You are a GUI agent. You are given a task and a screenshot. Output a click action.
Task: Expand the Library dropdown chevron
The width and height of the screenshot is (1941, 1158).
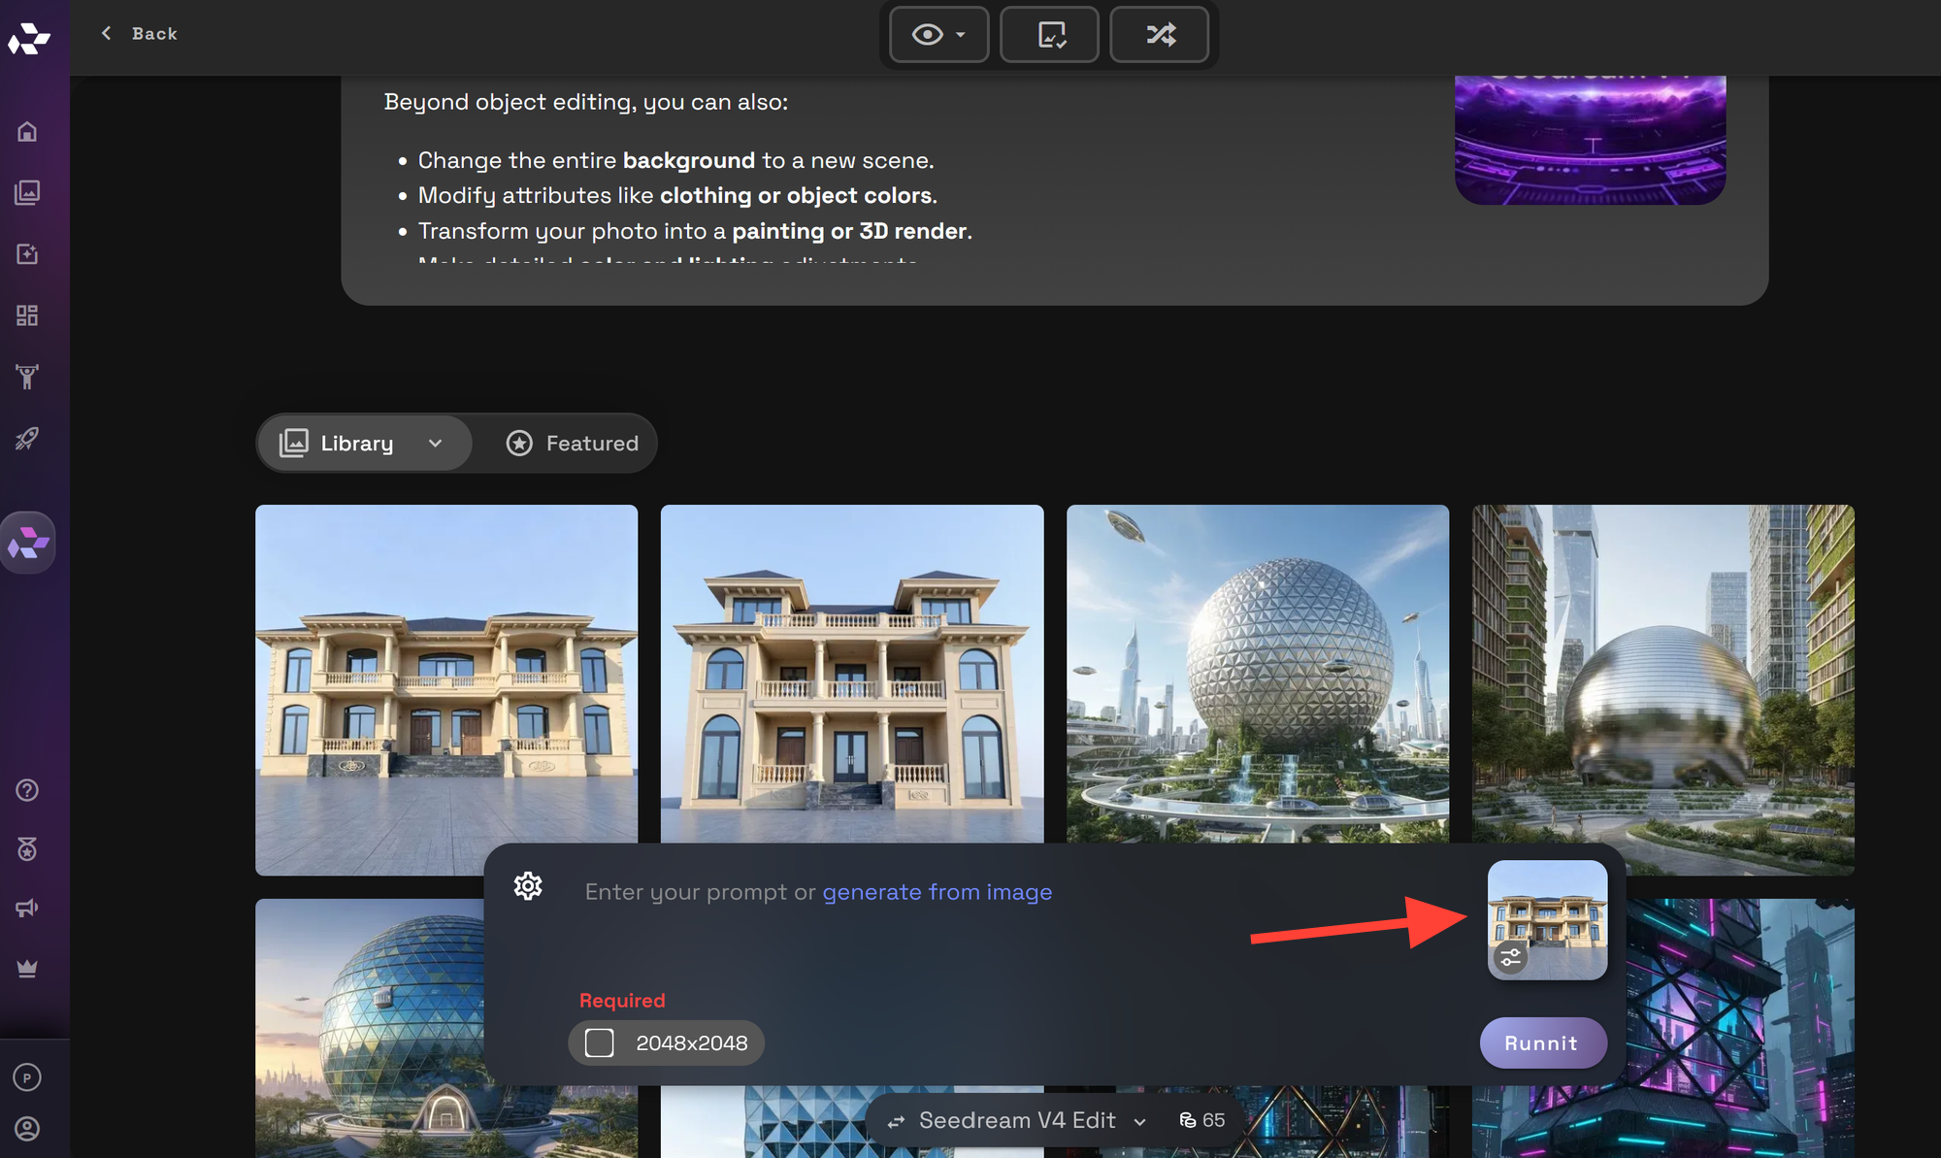436,444
